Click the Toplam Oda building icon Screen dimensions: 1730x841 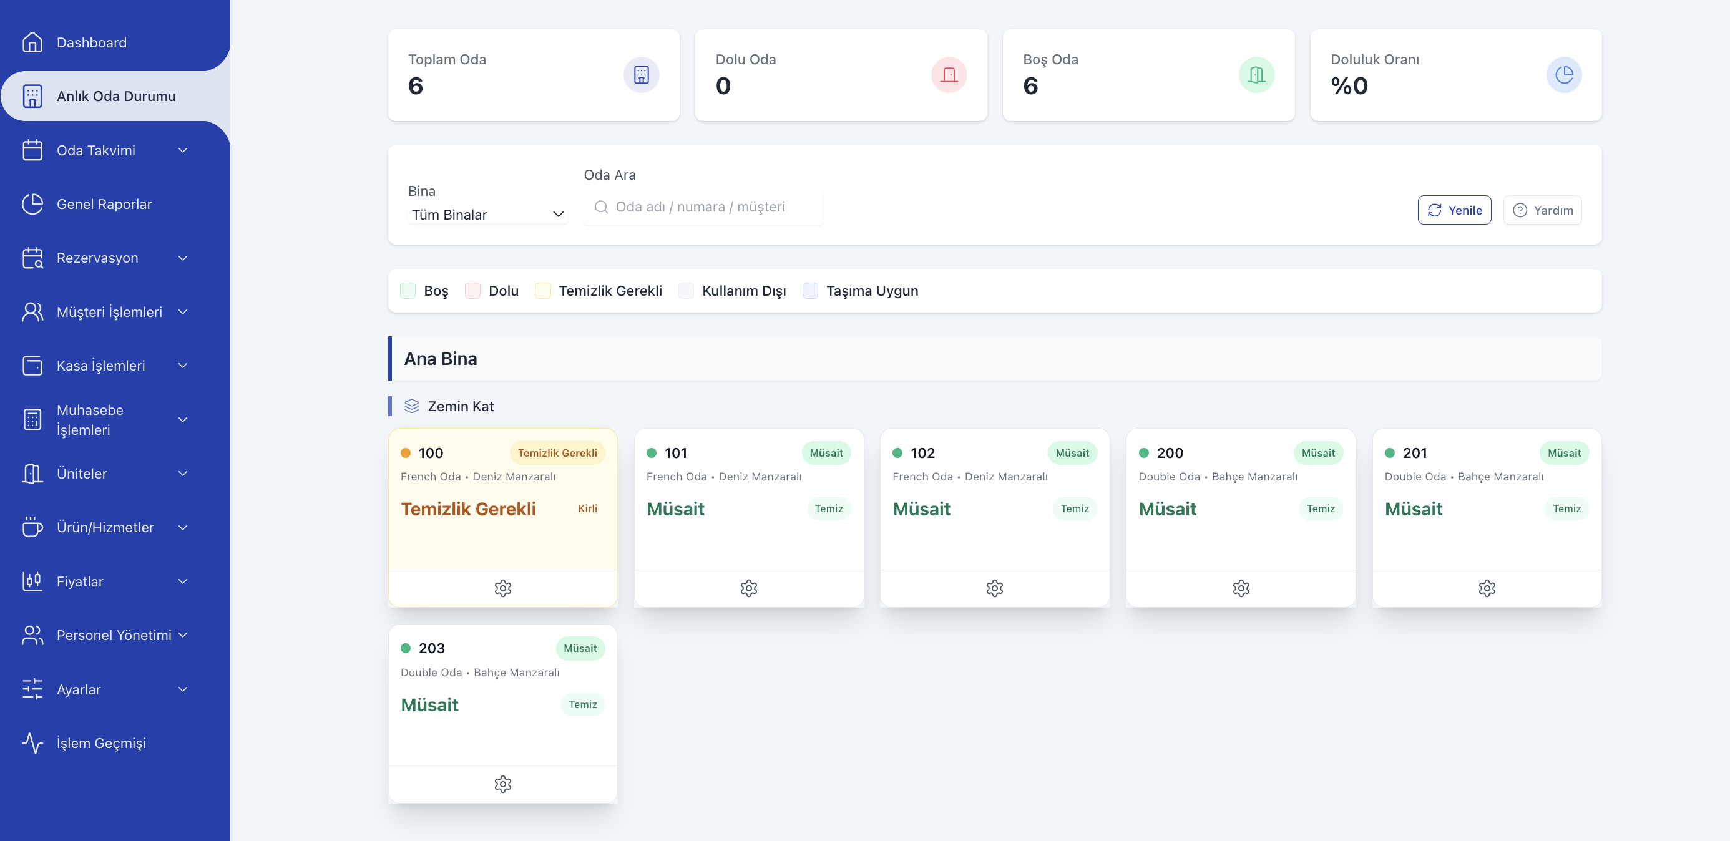(641, 74)
